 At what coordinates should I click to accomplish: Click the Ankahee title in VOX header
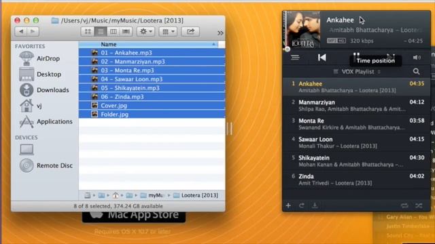click(x=340, y=20)
